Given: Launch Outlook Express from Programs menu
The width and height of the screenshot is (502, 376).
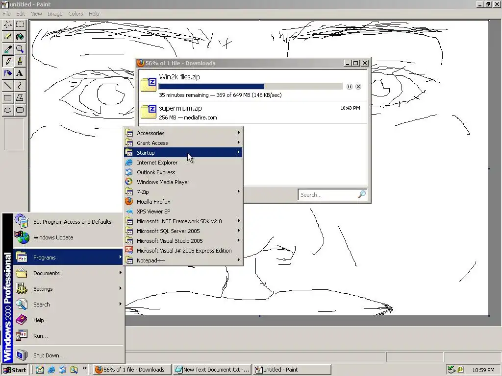Looking at the screenshot, I should coord(183,172).
